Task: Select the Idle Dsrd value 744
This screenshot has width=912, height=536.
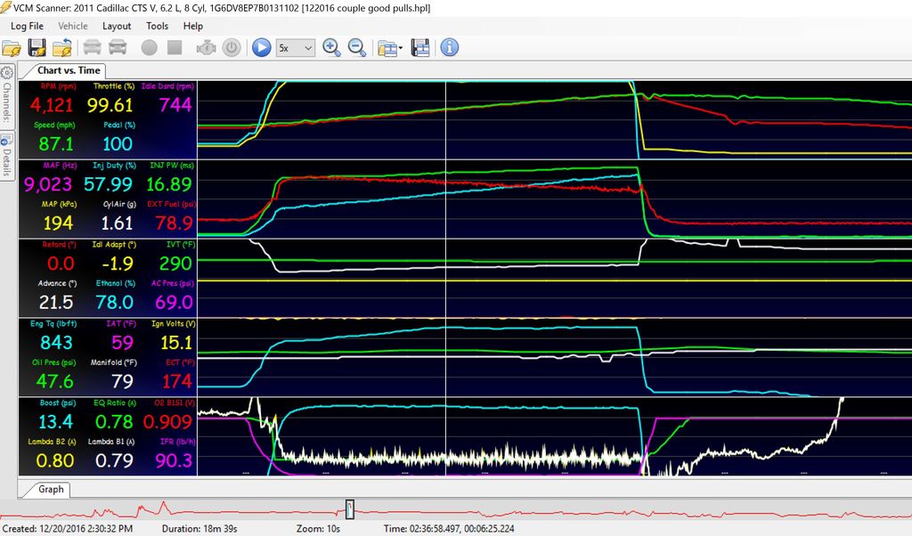Action: coord(175,105)
